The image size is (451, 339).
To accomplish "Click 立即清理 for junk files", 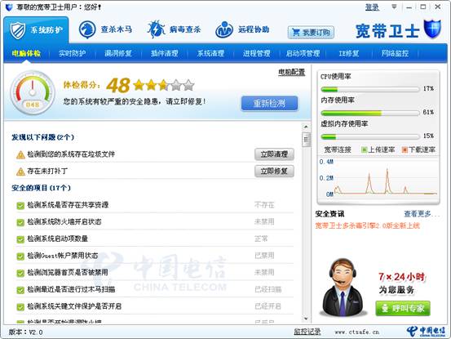I will click(274, 154).
